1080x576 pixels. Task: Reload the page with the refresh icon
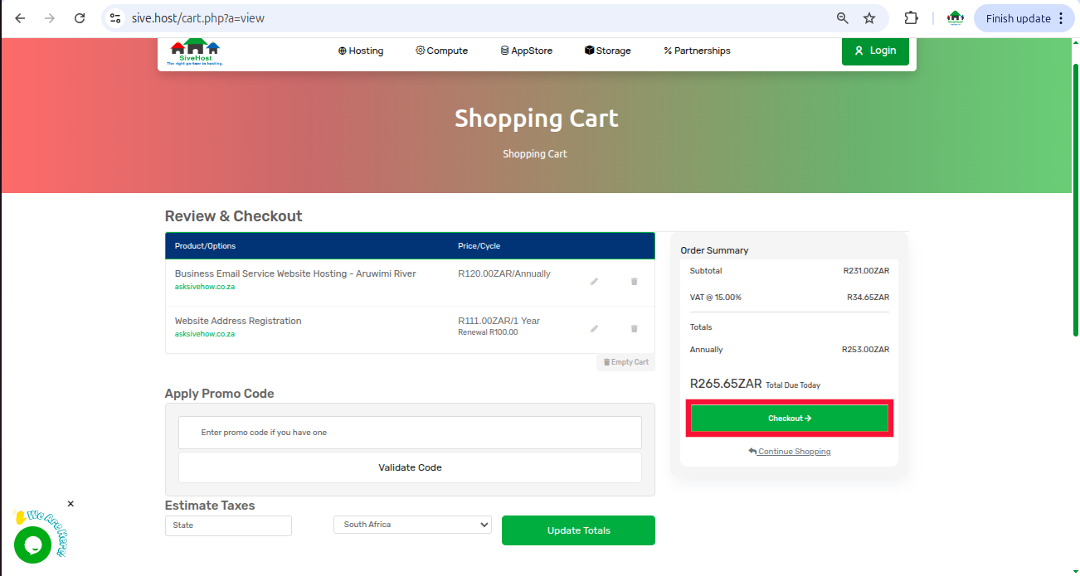tap(80, 18)
